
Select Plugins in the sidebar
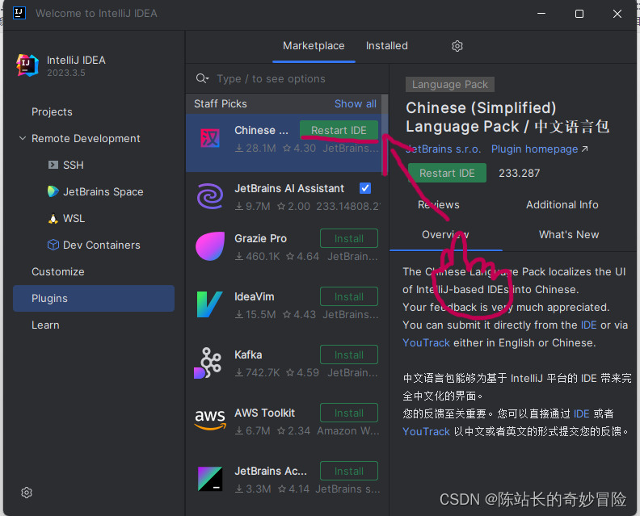[94, 298]
